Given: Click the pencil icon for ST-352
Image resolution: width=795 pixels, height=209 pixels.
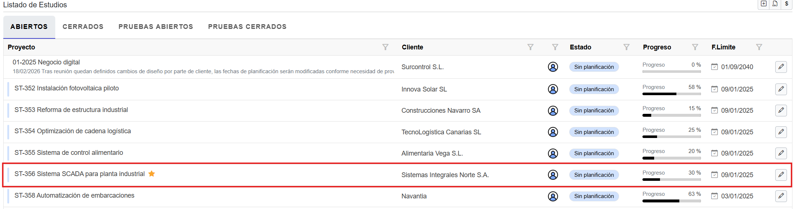Looking at the screenshot, I should pos(781,89).
